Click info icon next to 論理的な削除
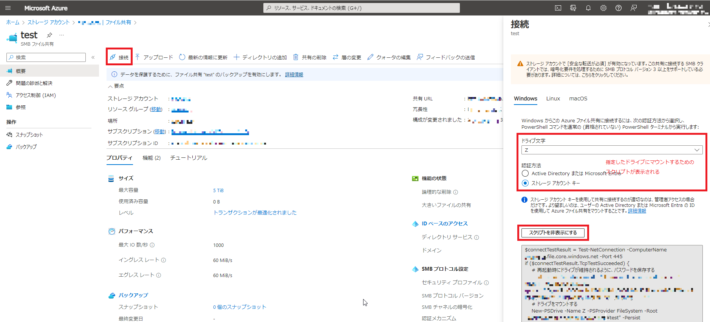 [456, 192]
